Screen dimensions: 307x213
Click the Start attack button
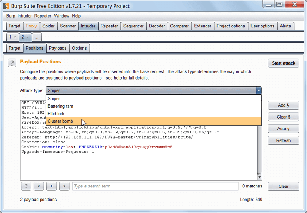click(284, 63)
